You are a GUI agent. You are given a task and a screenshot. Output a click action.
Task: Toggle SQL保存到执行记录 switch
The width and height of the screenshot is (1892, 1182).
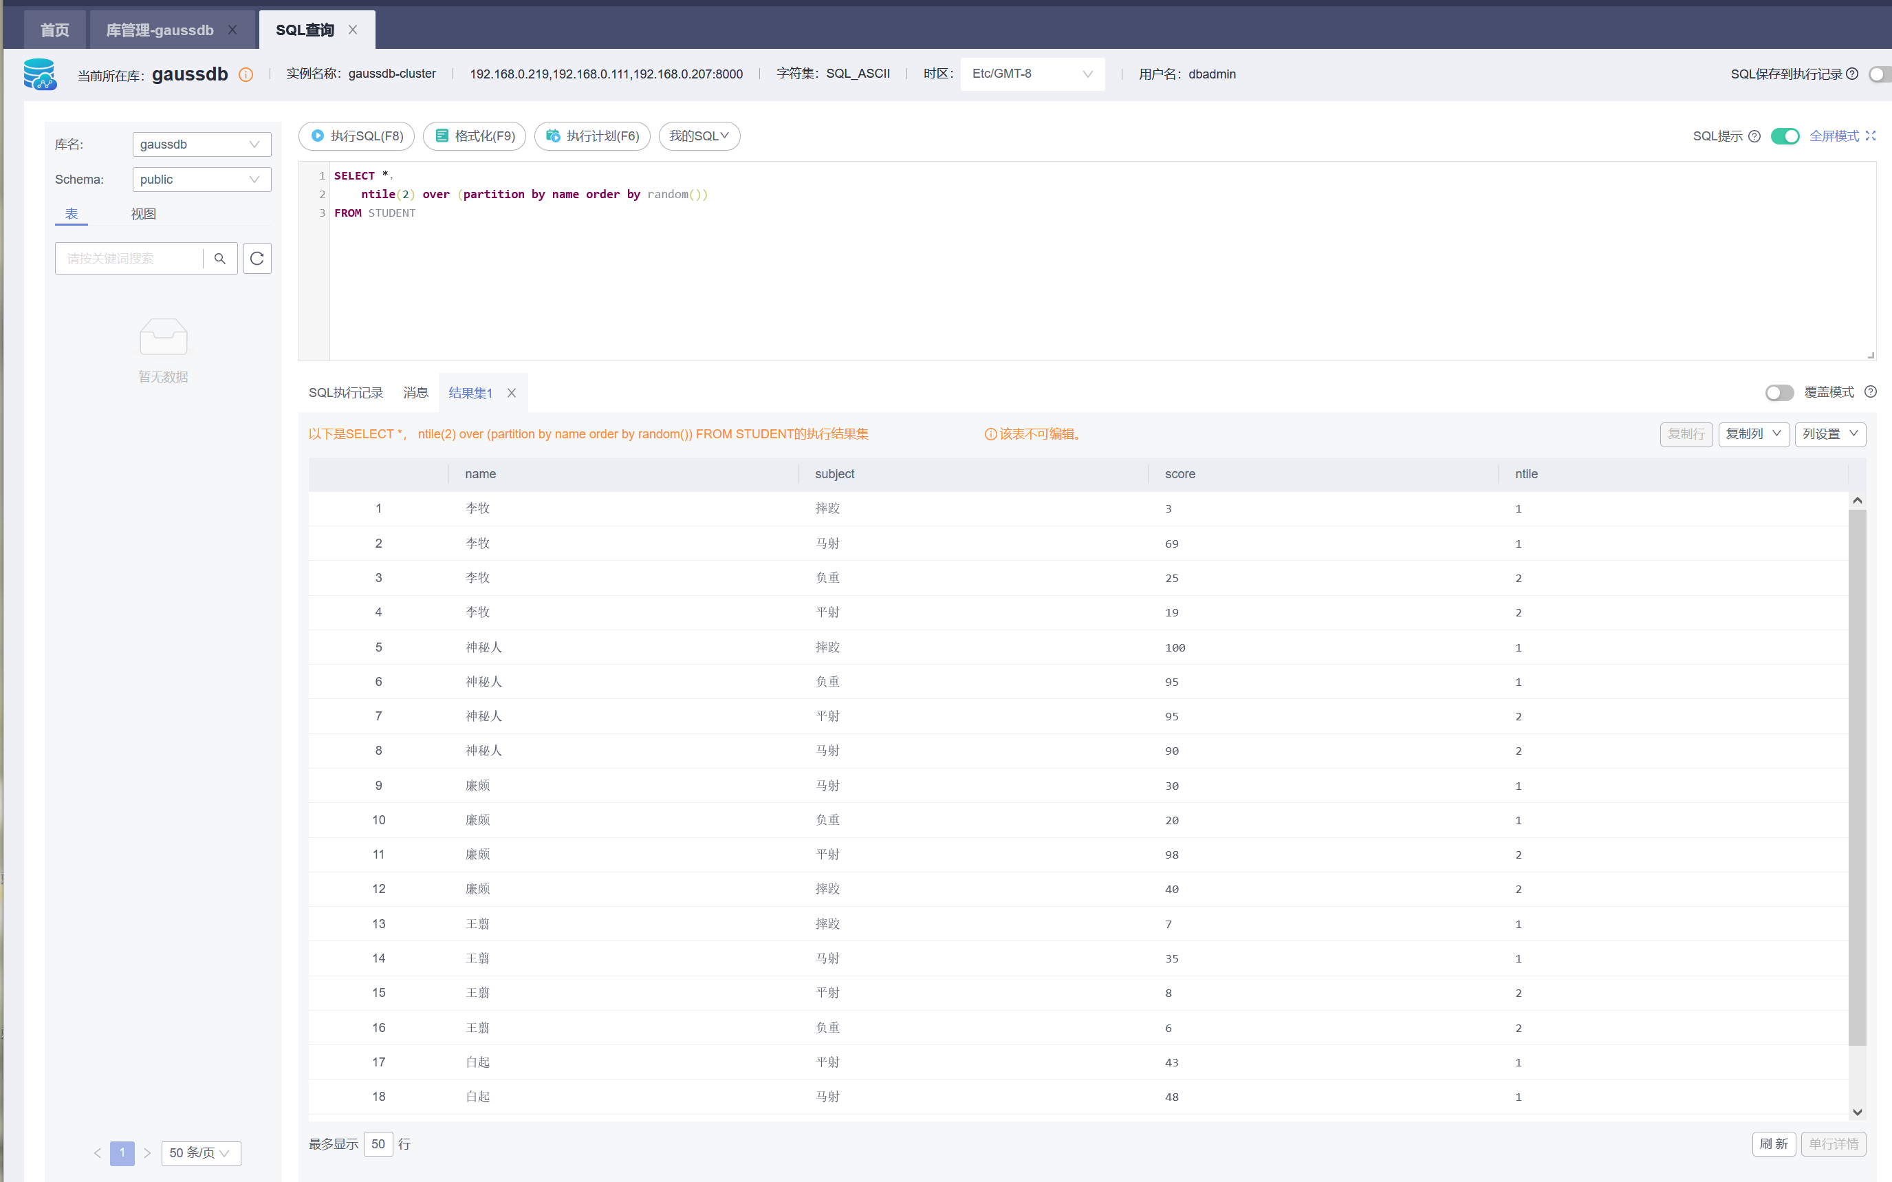[x=1879, y=74]
